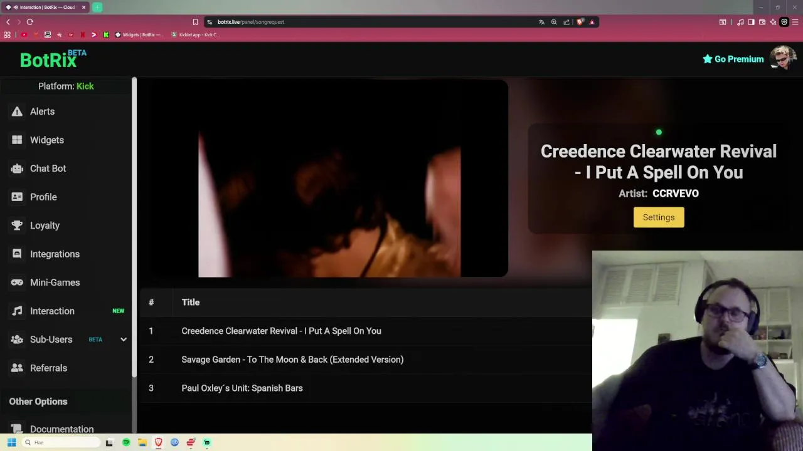The image size is (803, 451).
Task: Select Creedence Clearwater Revival queue row
Action: tap(366, 331)
